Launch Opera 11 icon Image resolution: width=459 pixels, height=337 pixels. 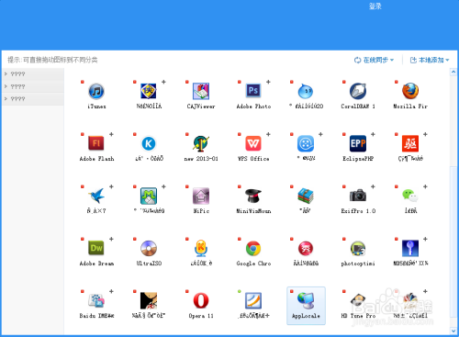pyautogui.click(x=201, y=300)
